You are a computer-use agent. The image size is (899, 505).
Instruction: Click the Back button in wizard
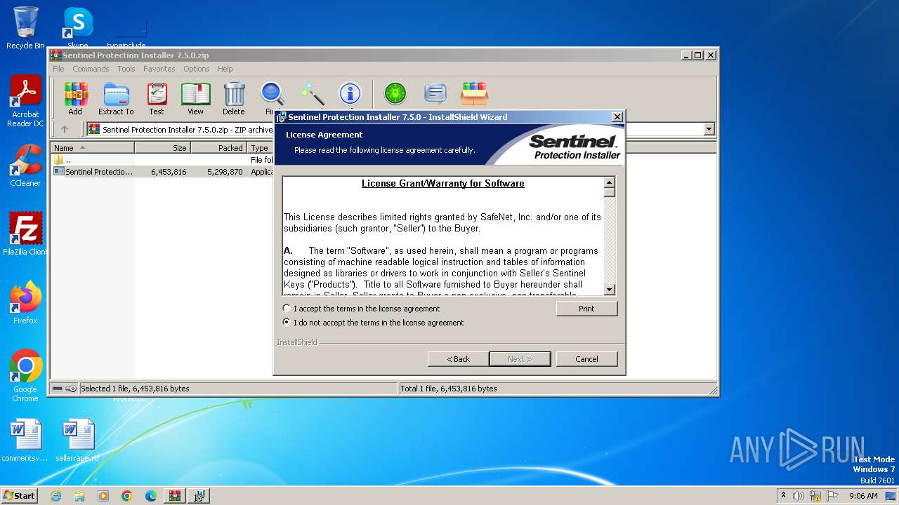(x=459, y=358)
